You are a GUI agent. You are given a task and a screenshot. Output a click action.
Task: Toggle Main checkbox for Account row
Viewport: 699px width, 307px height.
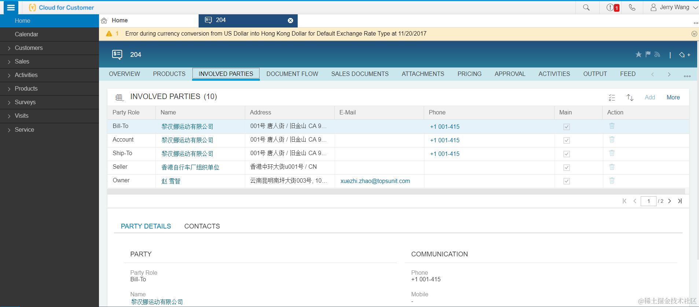[x=566, y=140]
